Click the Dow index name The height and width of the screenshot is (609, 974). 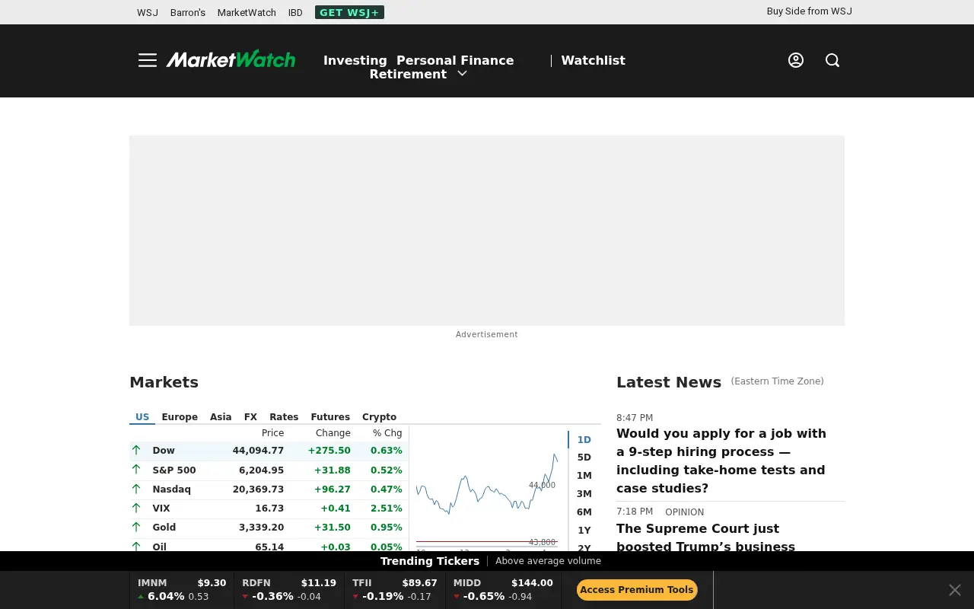pyautogui.click(x=164, y=451)
